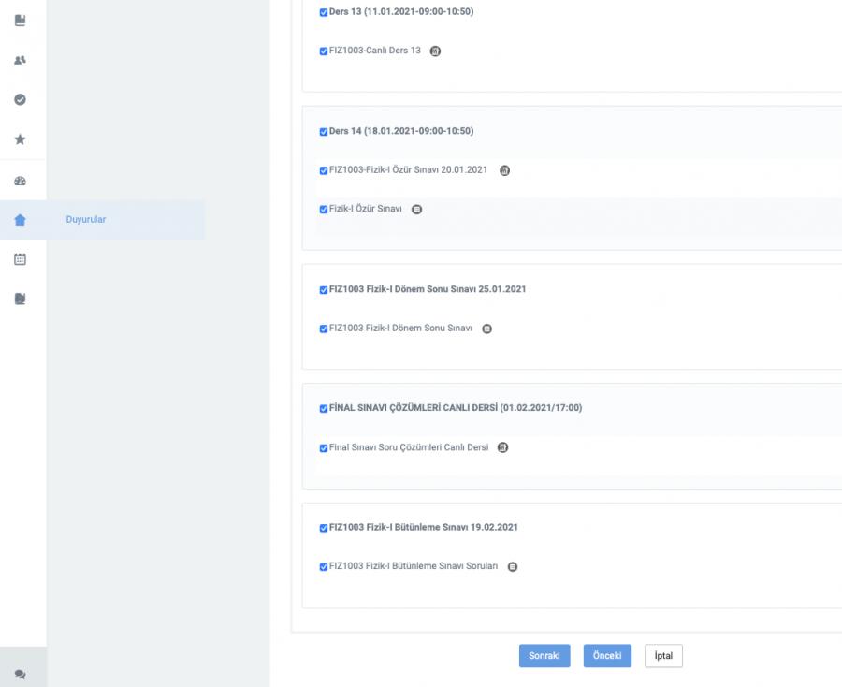Click icon beside Final Sınavı Soru Çözümleri Canlı Dersi
Image resolution: width=842 pixels, height=687 pixels.
pos(502,447)
